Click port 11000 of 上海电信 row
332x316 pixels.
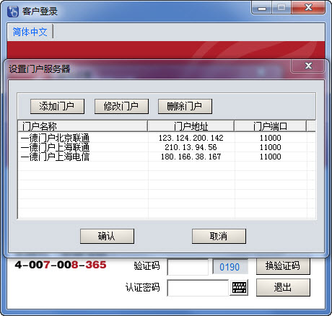[271, 157]
